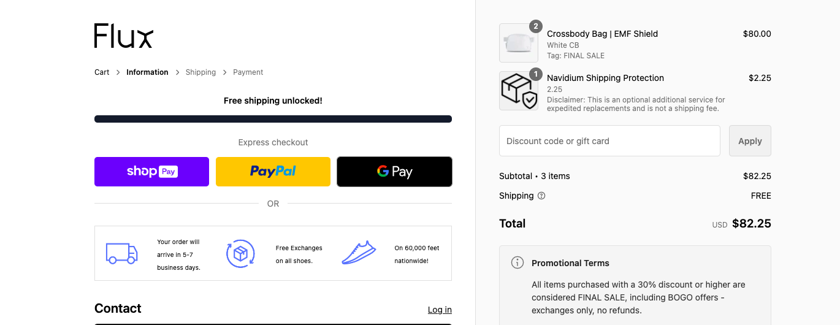Select the Information breadcrumb step
Screen dimensions: 840x325
click(147, 72)
